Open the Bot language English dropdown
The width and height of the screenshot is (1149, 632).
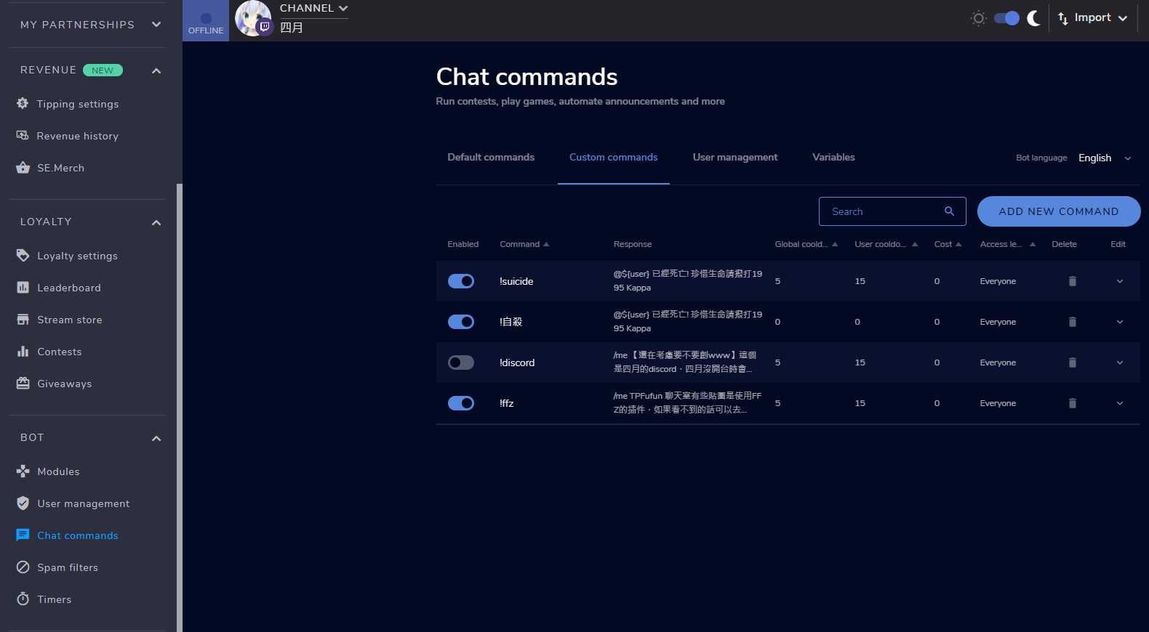(x=1105, y=158)
